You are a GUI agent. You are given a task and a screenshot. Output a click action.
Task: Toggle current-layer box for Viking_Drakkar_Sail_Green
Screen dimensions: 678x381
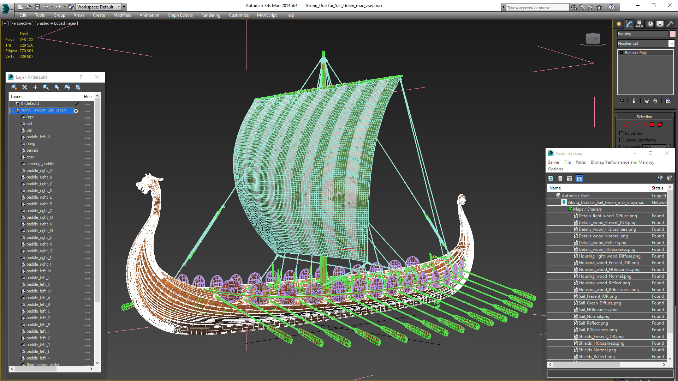76,111
